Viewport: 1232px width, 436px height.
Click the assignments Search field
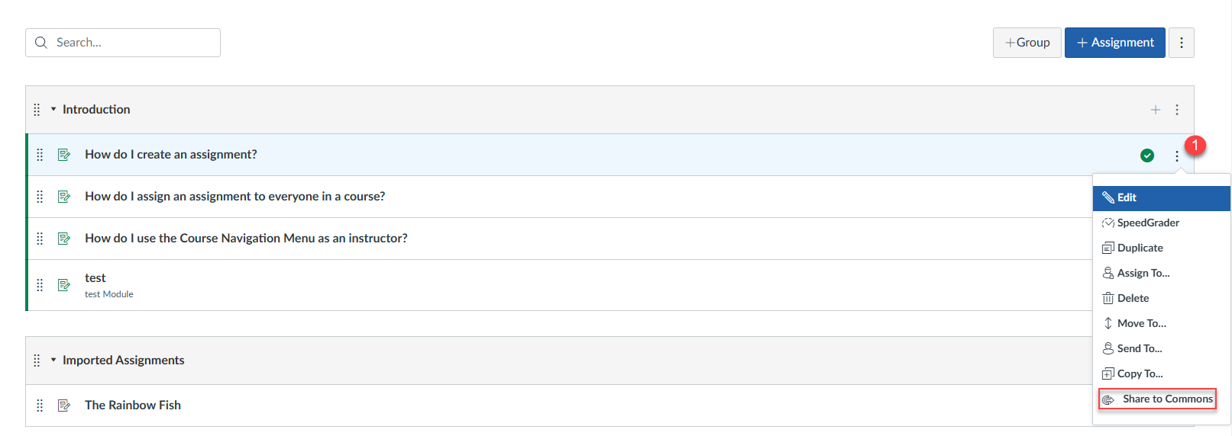[x=130, y=43]
